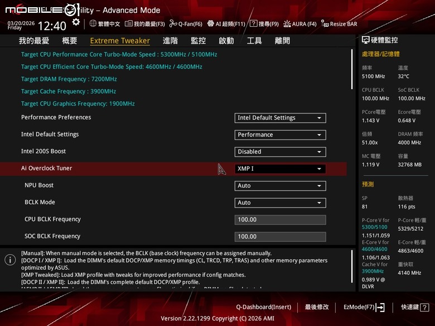The image size is (435, 326).
Task: Click 5300/5100 P-Core link value
Action: pyautogui.click(x=375, y=227)
